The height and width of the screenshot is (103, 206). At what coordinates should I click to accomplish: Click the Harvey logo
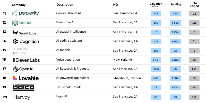(22, 97)
